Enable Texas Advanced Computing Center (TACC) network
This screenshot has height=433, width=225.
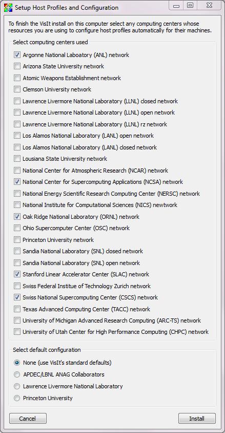tap(17, 309)
